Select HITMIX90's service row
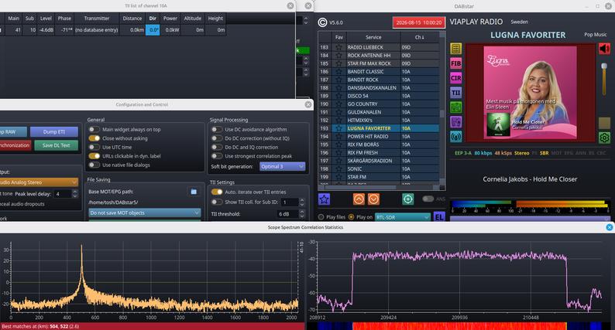Screen dimensions: 615x330 point(379,121)
